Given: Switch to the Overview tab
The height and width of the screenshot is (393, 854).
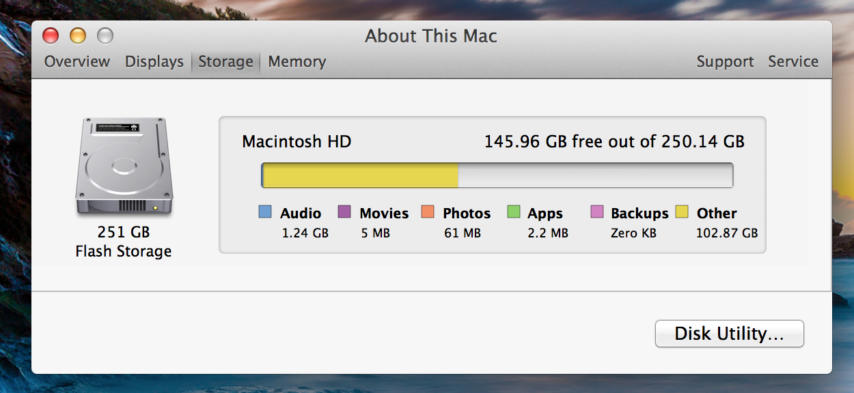Looking at the screenshot, I should (77, 61).
